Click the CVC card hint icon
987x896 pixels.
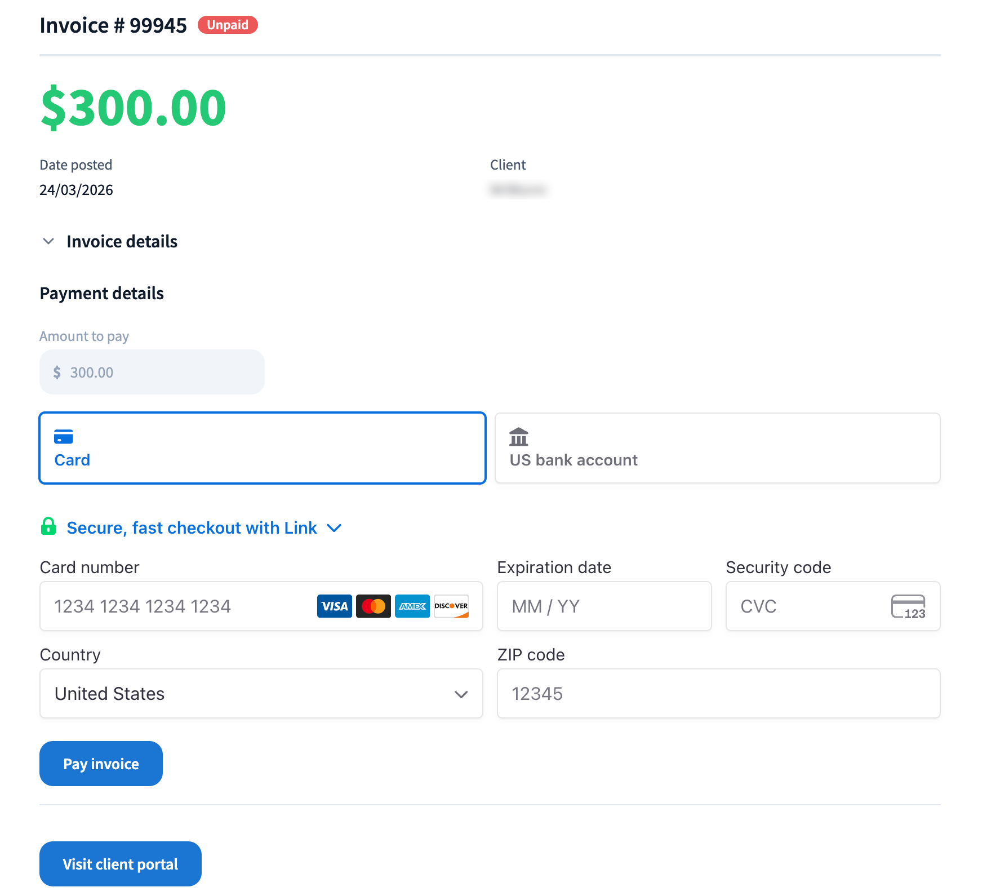pyautogui.click(x=908, y=606)
